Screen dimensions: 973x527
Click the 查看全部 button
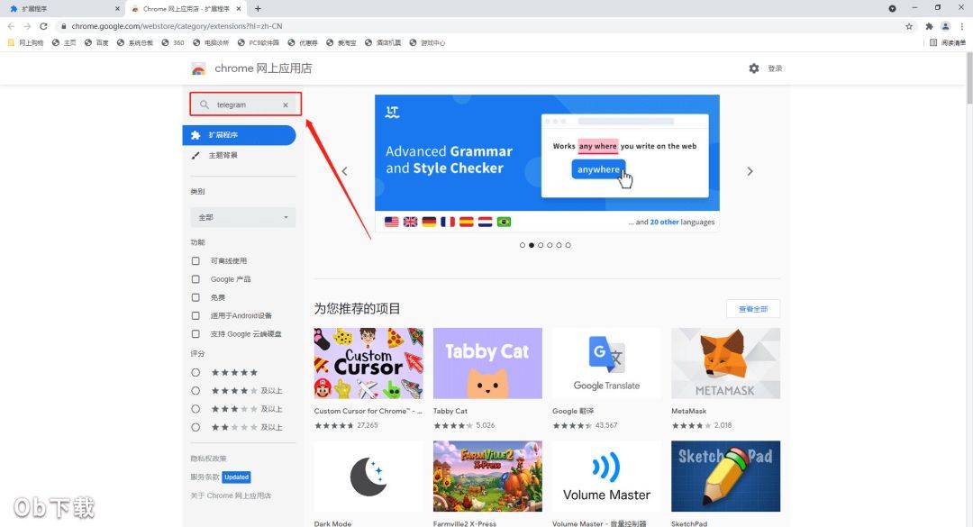click(x=753, y=308)
